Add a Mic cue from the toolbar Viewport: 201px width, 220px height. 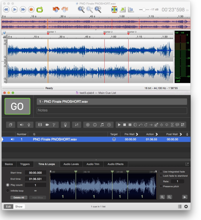click(29, 125)
